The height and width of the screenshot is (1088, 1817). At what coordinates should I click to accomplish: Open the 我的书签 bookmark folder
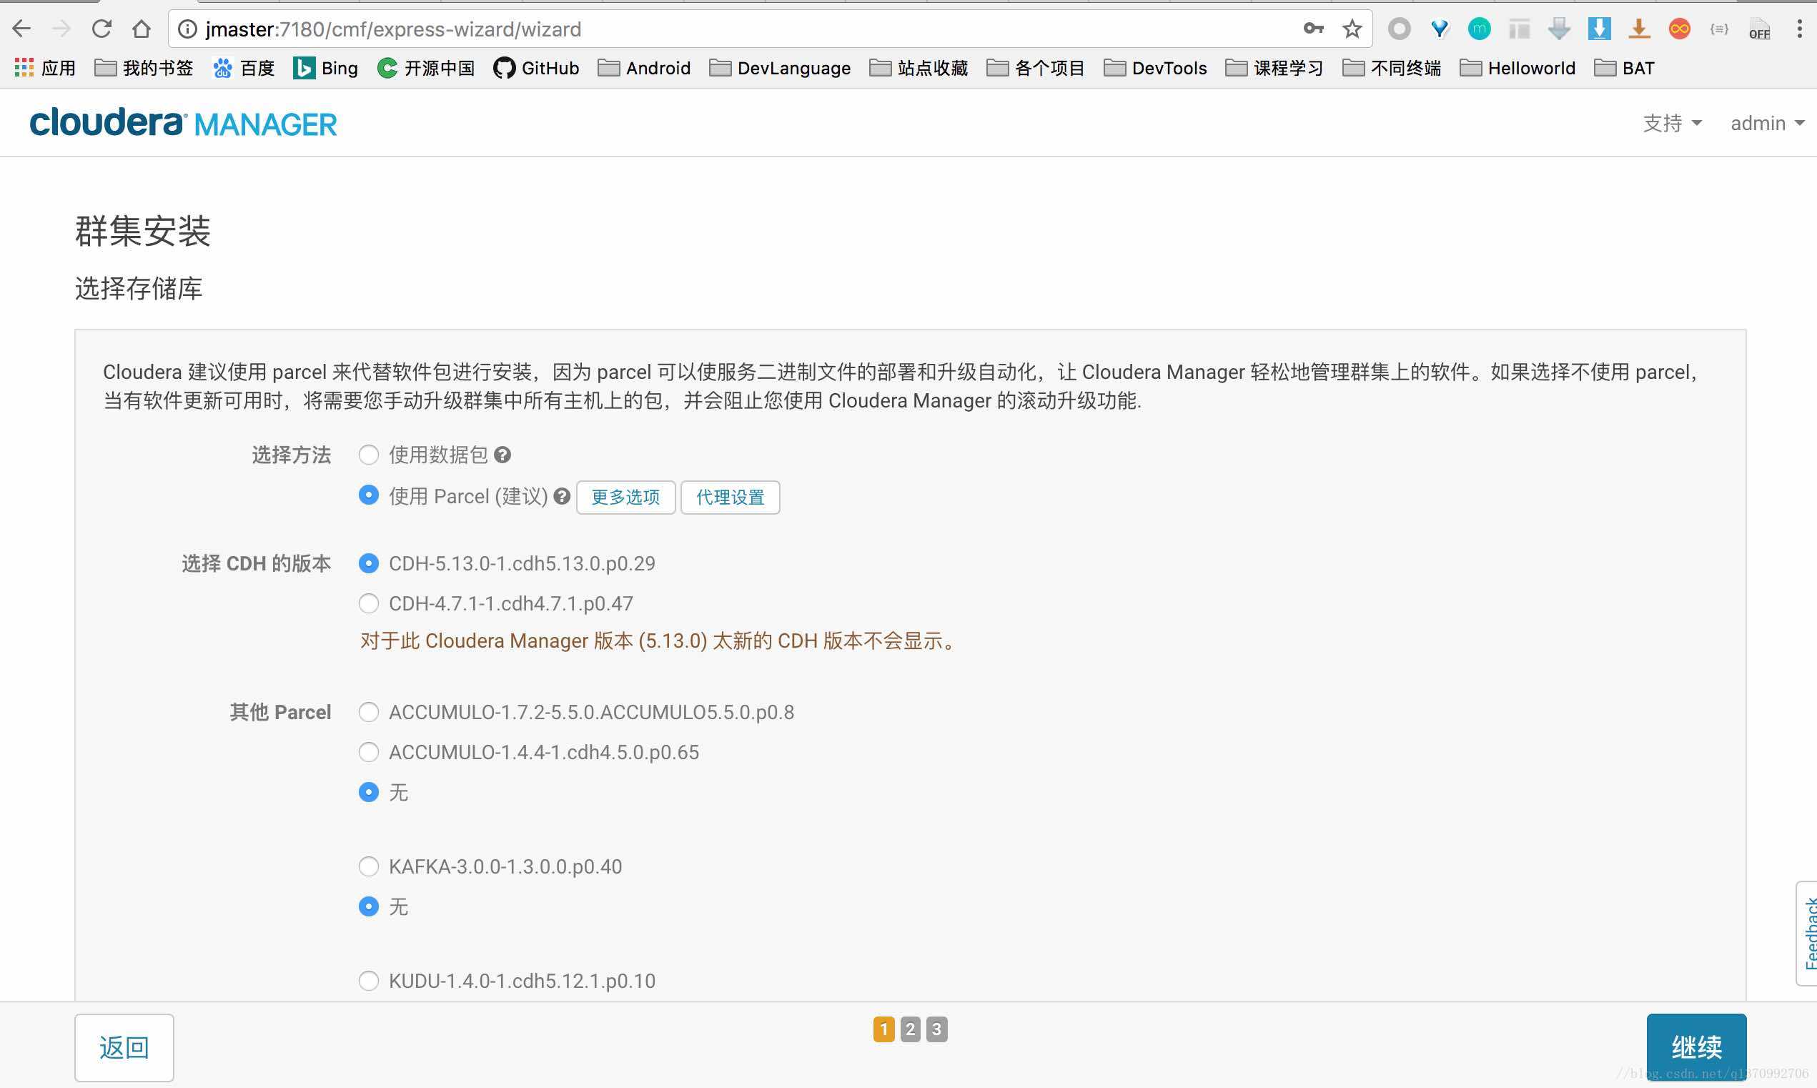[144, 68]
